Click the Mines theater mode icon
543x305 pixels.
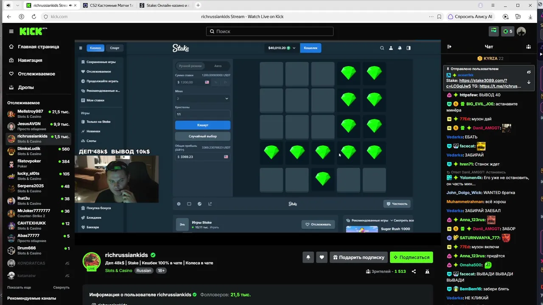coord(189,204)
